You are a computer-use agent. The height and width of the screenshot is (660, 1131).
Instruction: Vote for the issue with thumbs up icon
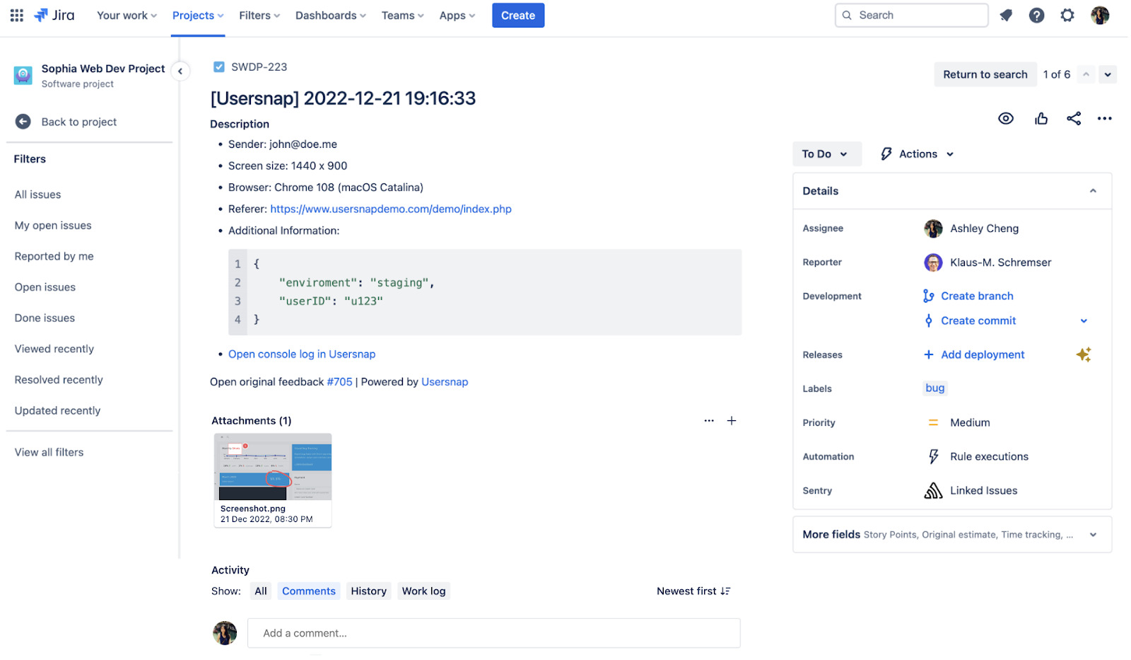click(1041, 118)
